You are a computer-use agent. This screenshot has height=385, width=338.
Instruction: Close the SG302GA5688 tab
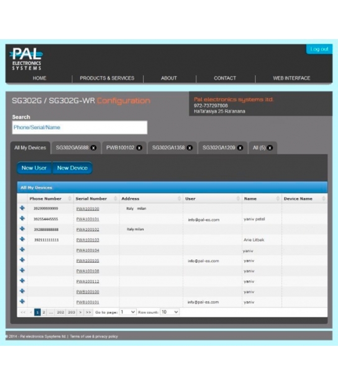tap(93, 148)
